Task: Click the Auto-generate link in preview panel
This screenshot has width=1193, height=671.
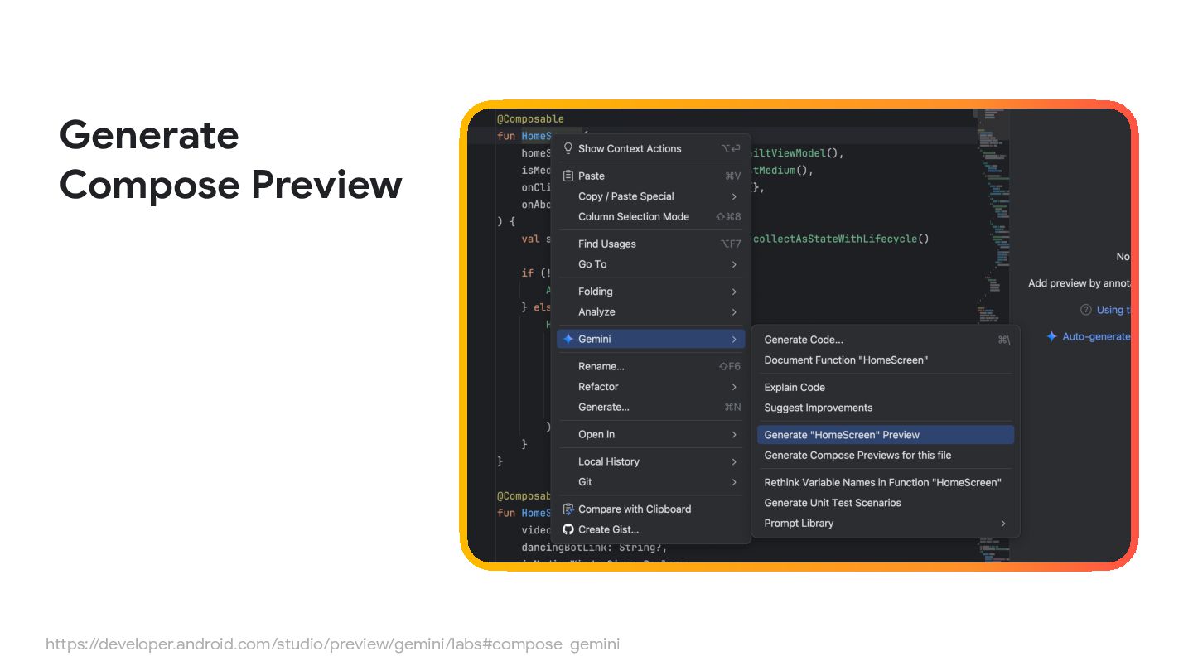Action: tap(1096, 336)
